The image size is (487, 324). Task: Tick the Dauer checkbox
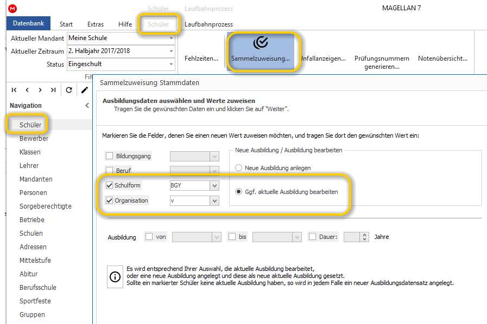click(312, 237)
